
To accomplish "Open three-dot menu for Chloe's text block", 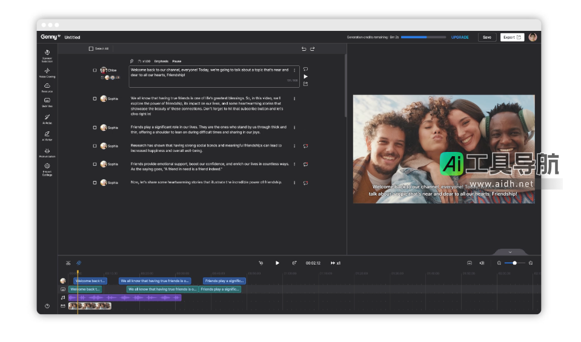I will click(x=294, y=70).
